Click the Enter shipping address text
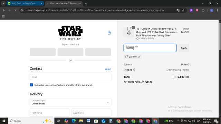Screen dimensions: 221x124 [177, 70]
